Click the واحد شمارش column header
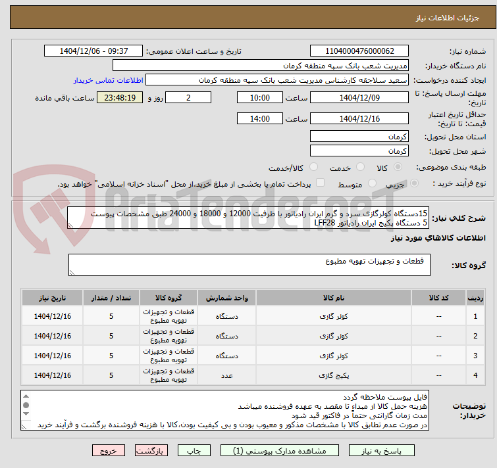Viewport: 497px width, 468px height. [227, 298]
